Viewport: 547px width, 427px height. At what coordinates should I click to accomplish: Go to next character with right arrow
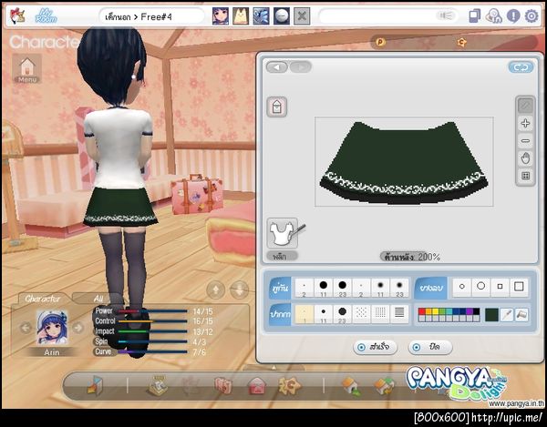[x=78, y=328]
